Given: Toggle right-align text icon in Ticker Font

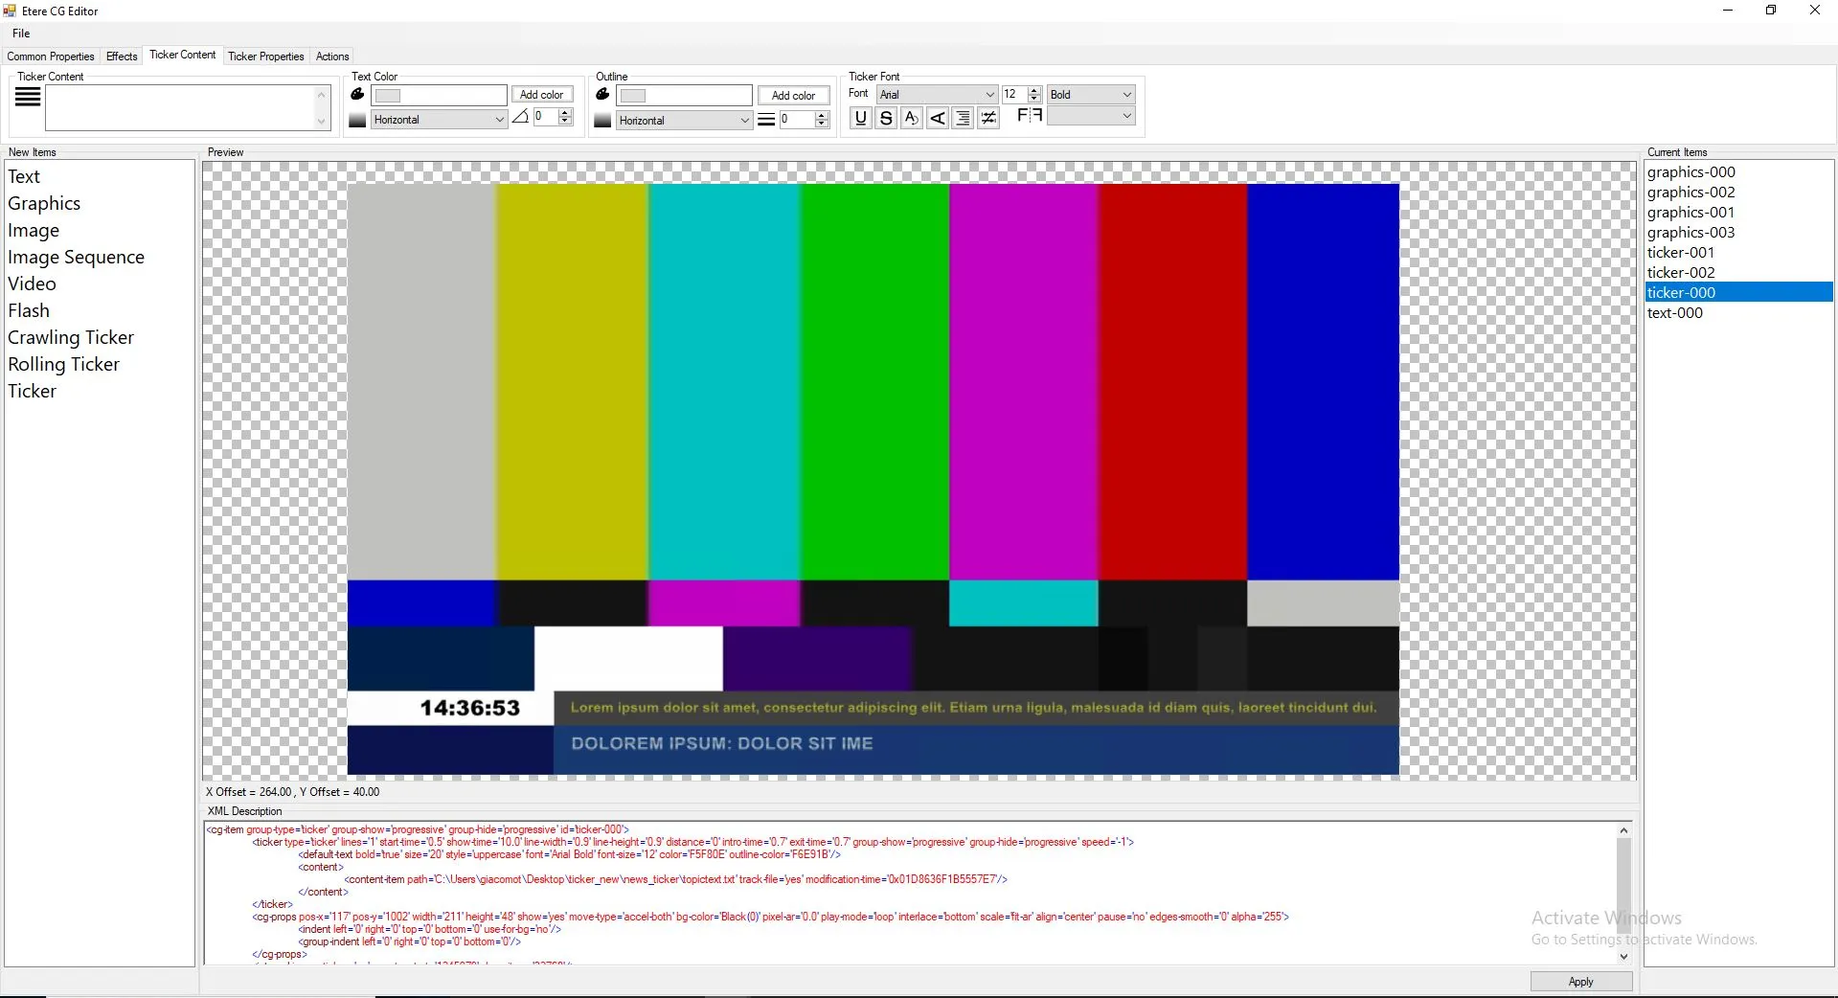Looking at the screenshot, I should coord(963,118).
